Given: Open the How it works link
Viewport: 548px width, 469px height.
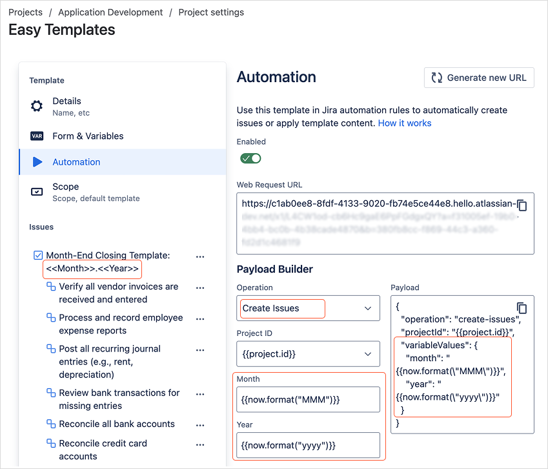Looking at the screenshot, I should coord(405,123).
